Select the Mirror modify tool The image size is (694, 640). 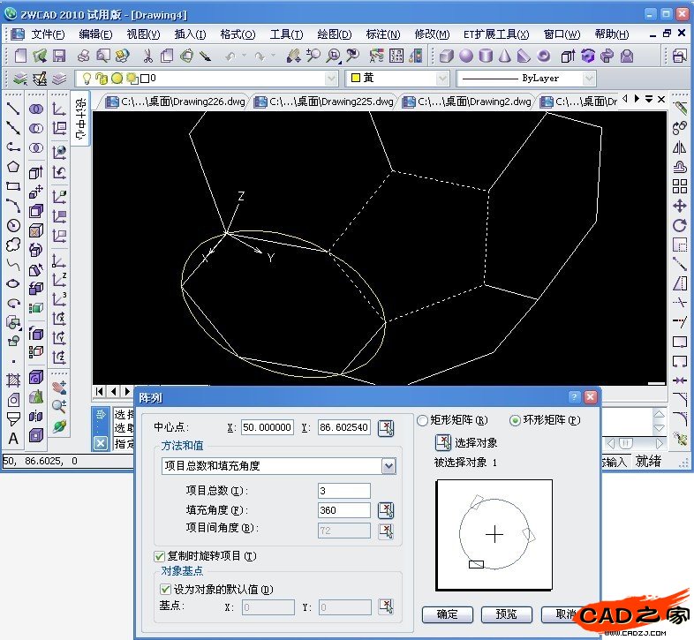click(679, 147)
